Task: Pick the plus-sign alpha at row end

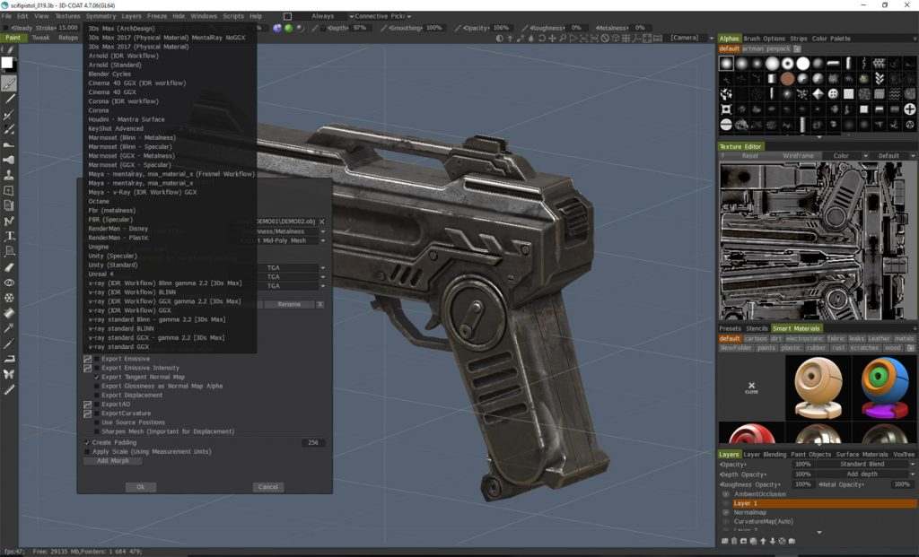Action: coord(910,109)
